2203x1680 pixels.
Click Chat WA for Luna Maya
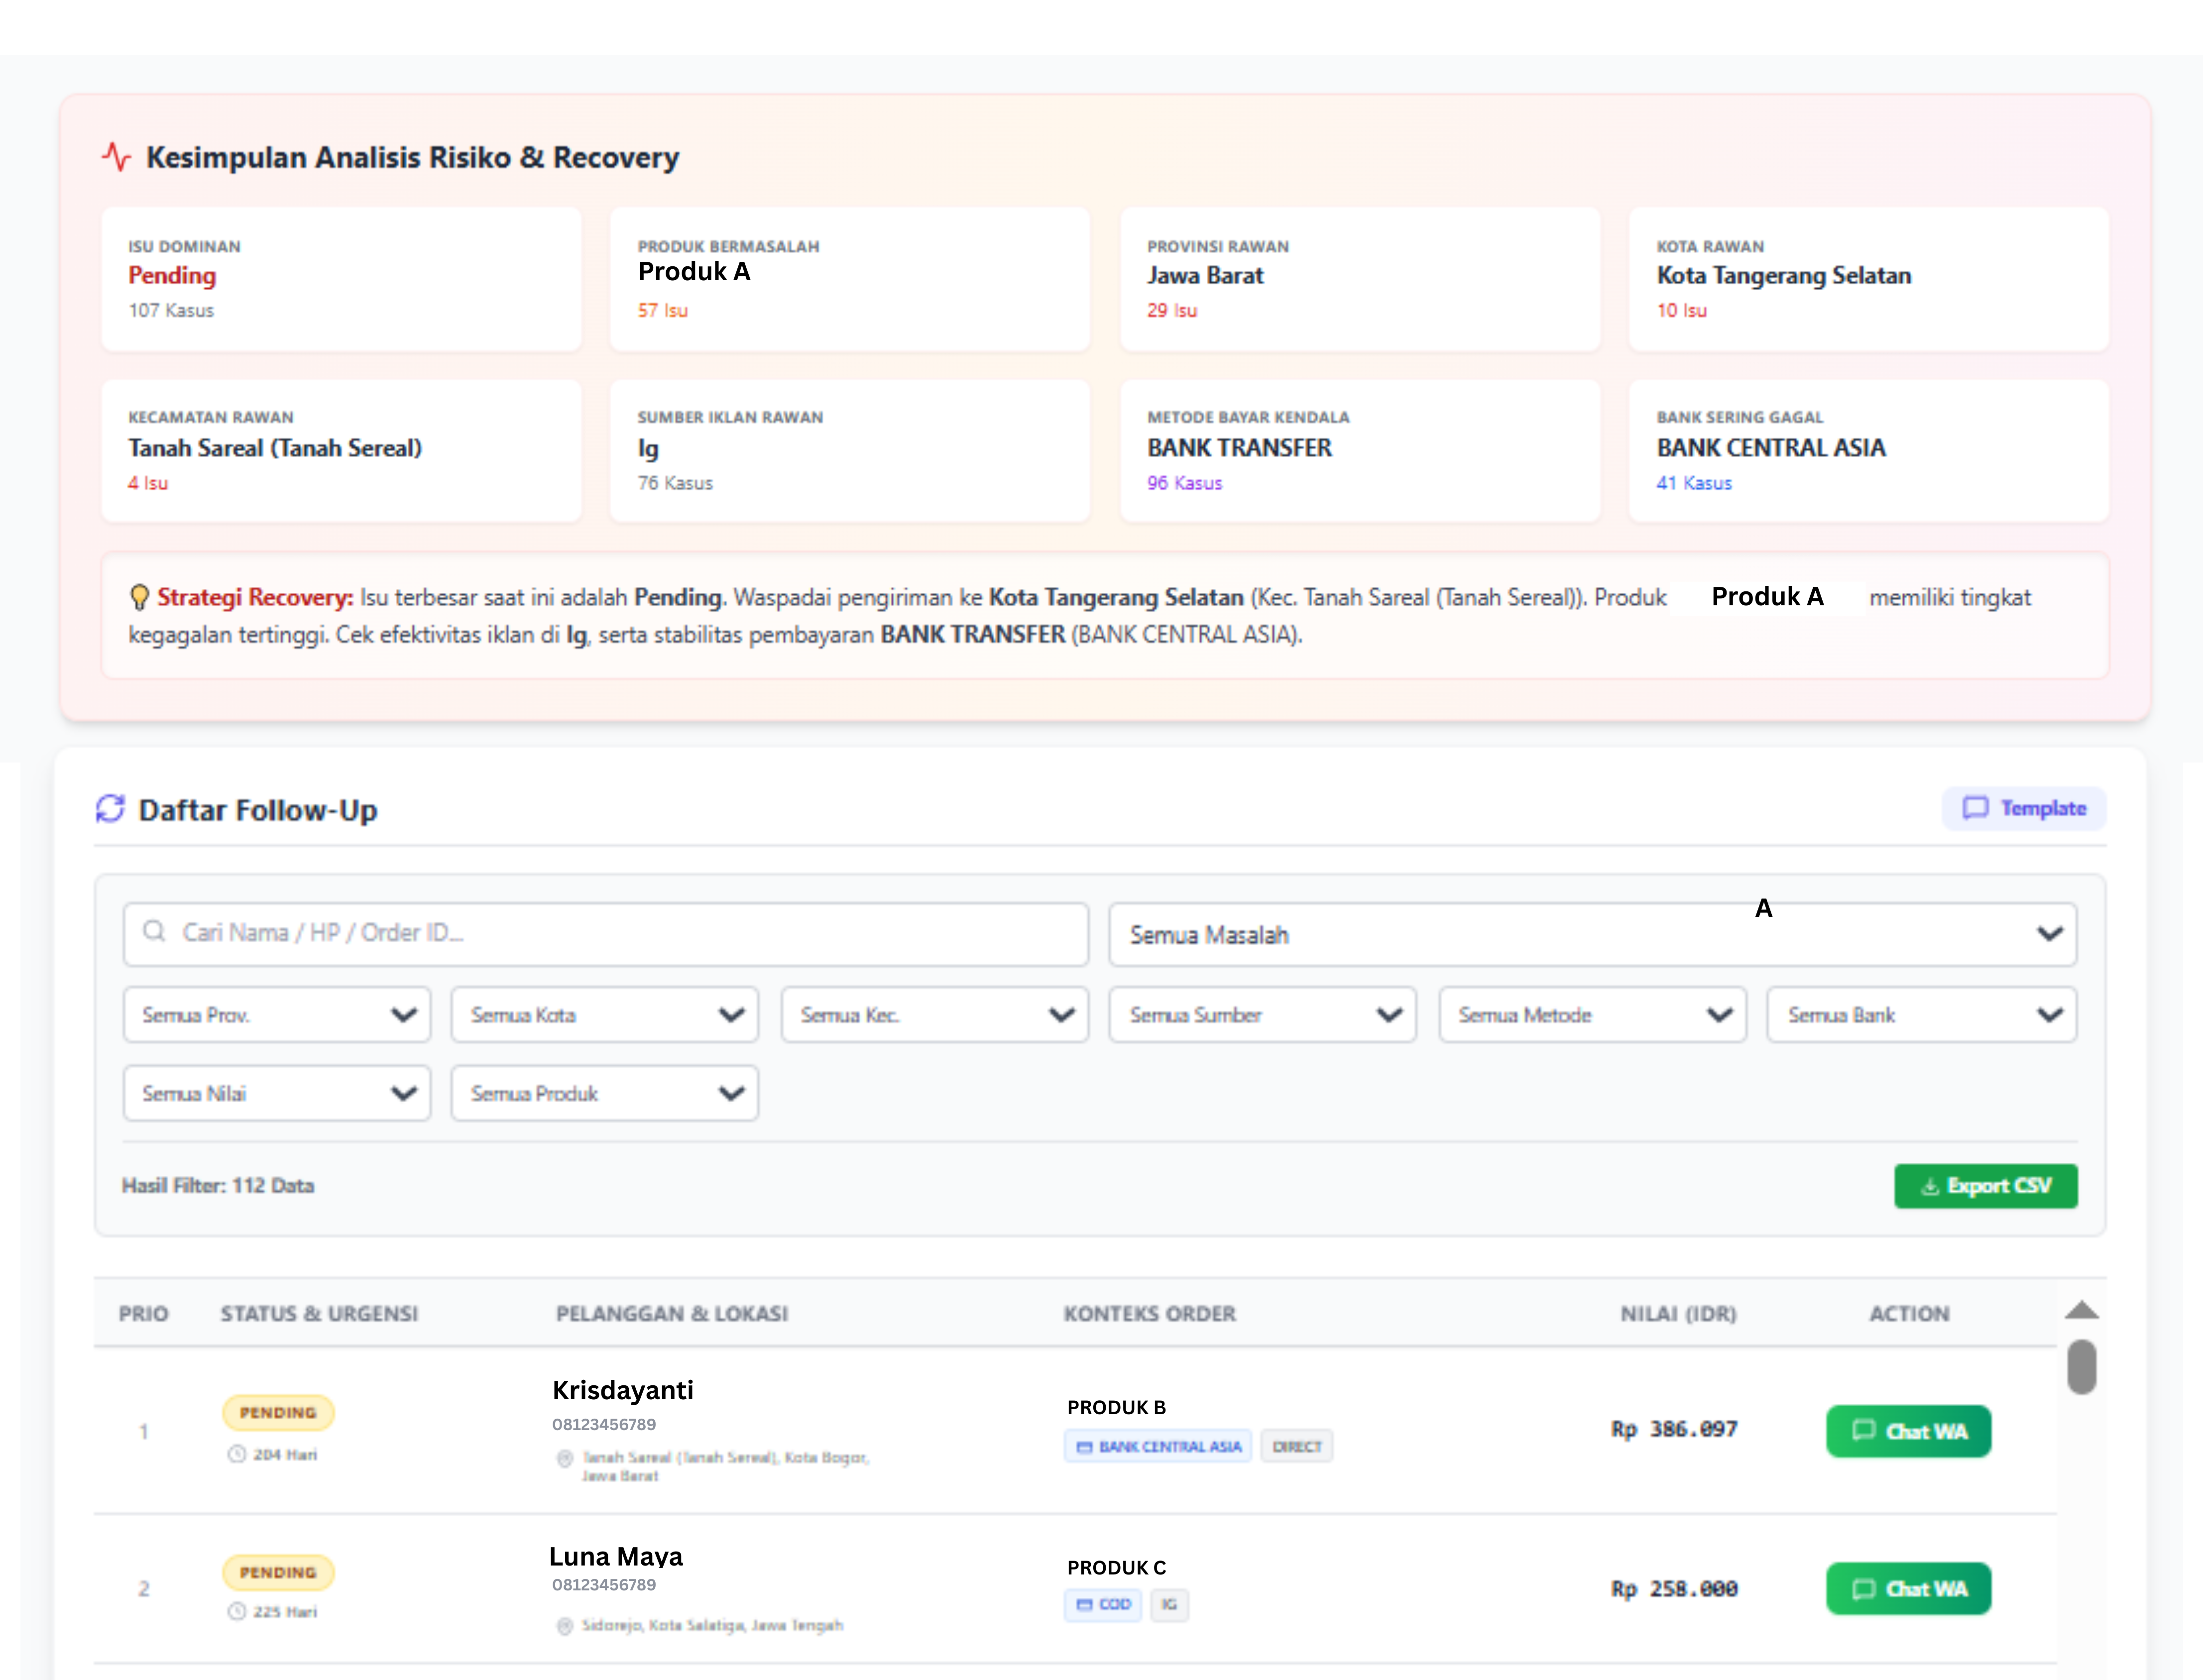click(x=1908, y=1588)
